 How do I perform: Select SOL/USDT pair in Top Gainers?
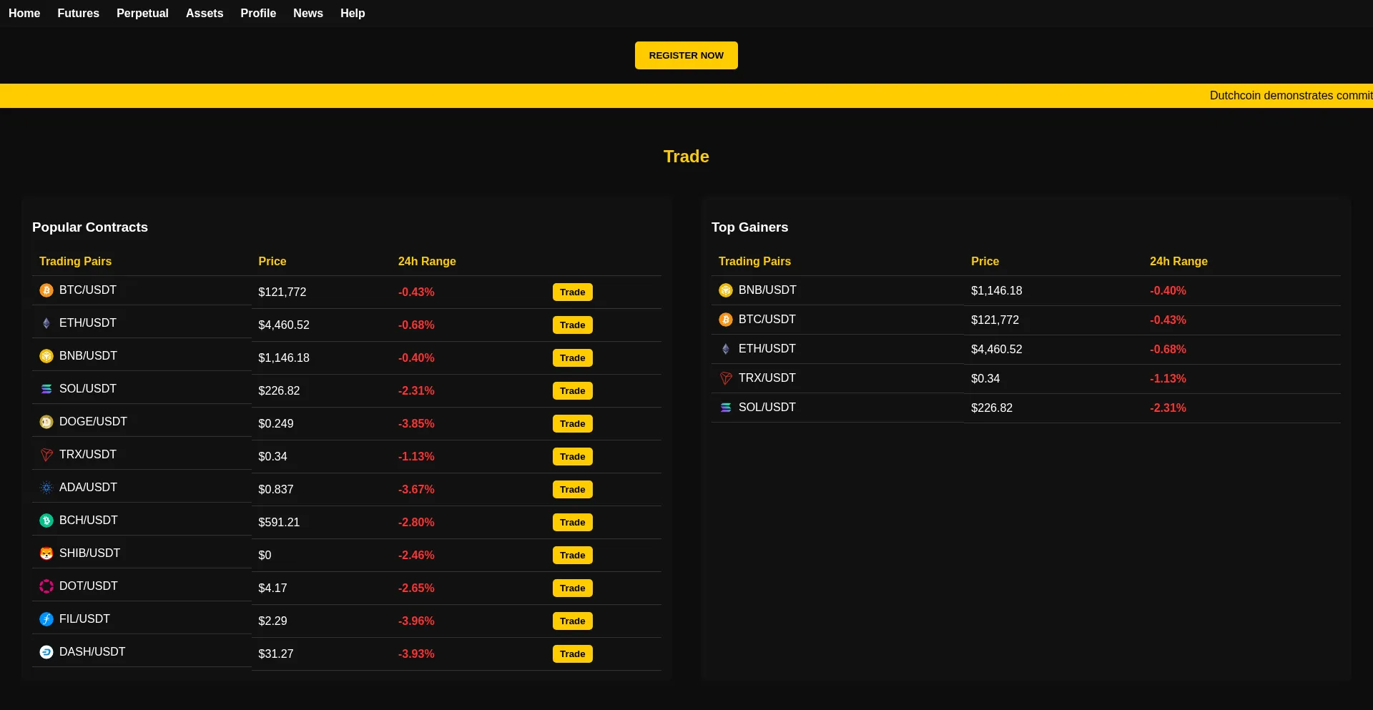(x=767, y=408)
